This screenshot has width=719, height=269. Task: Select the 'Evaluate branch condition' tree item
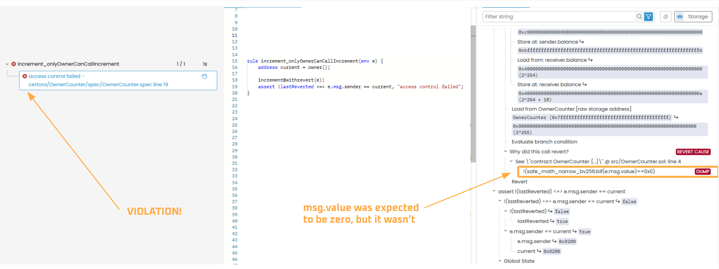pos(544,142)
